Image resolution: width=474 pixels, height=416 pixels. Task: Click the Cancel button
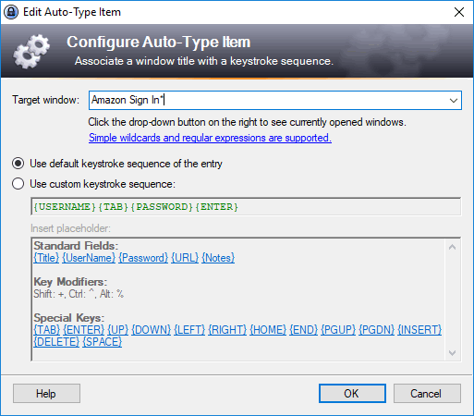click(x=427, y=393)
